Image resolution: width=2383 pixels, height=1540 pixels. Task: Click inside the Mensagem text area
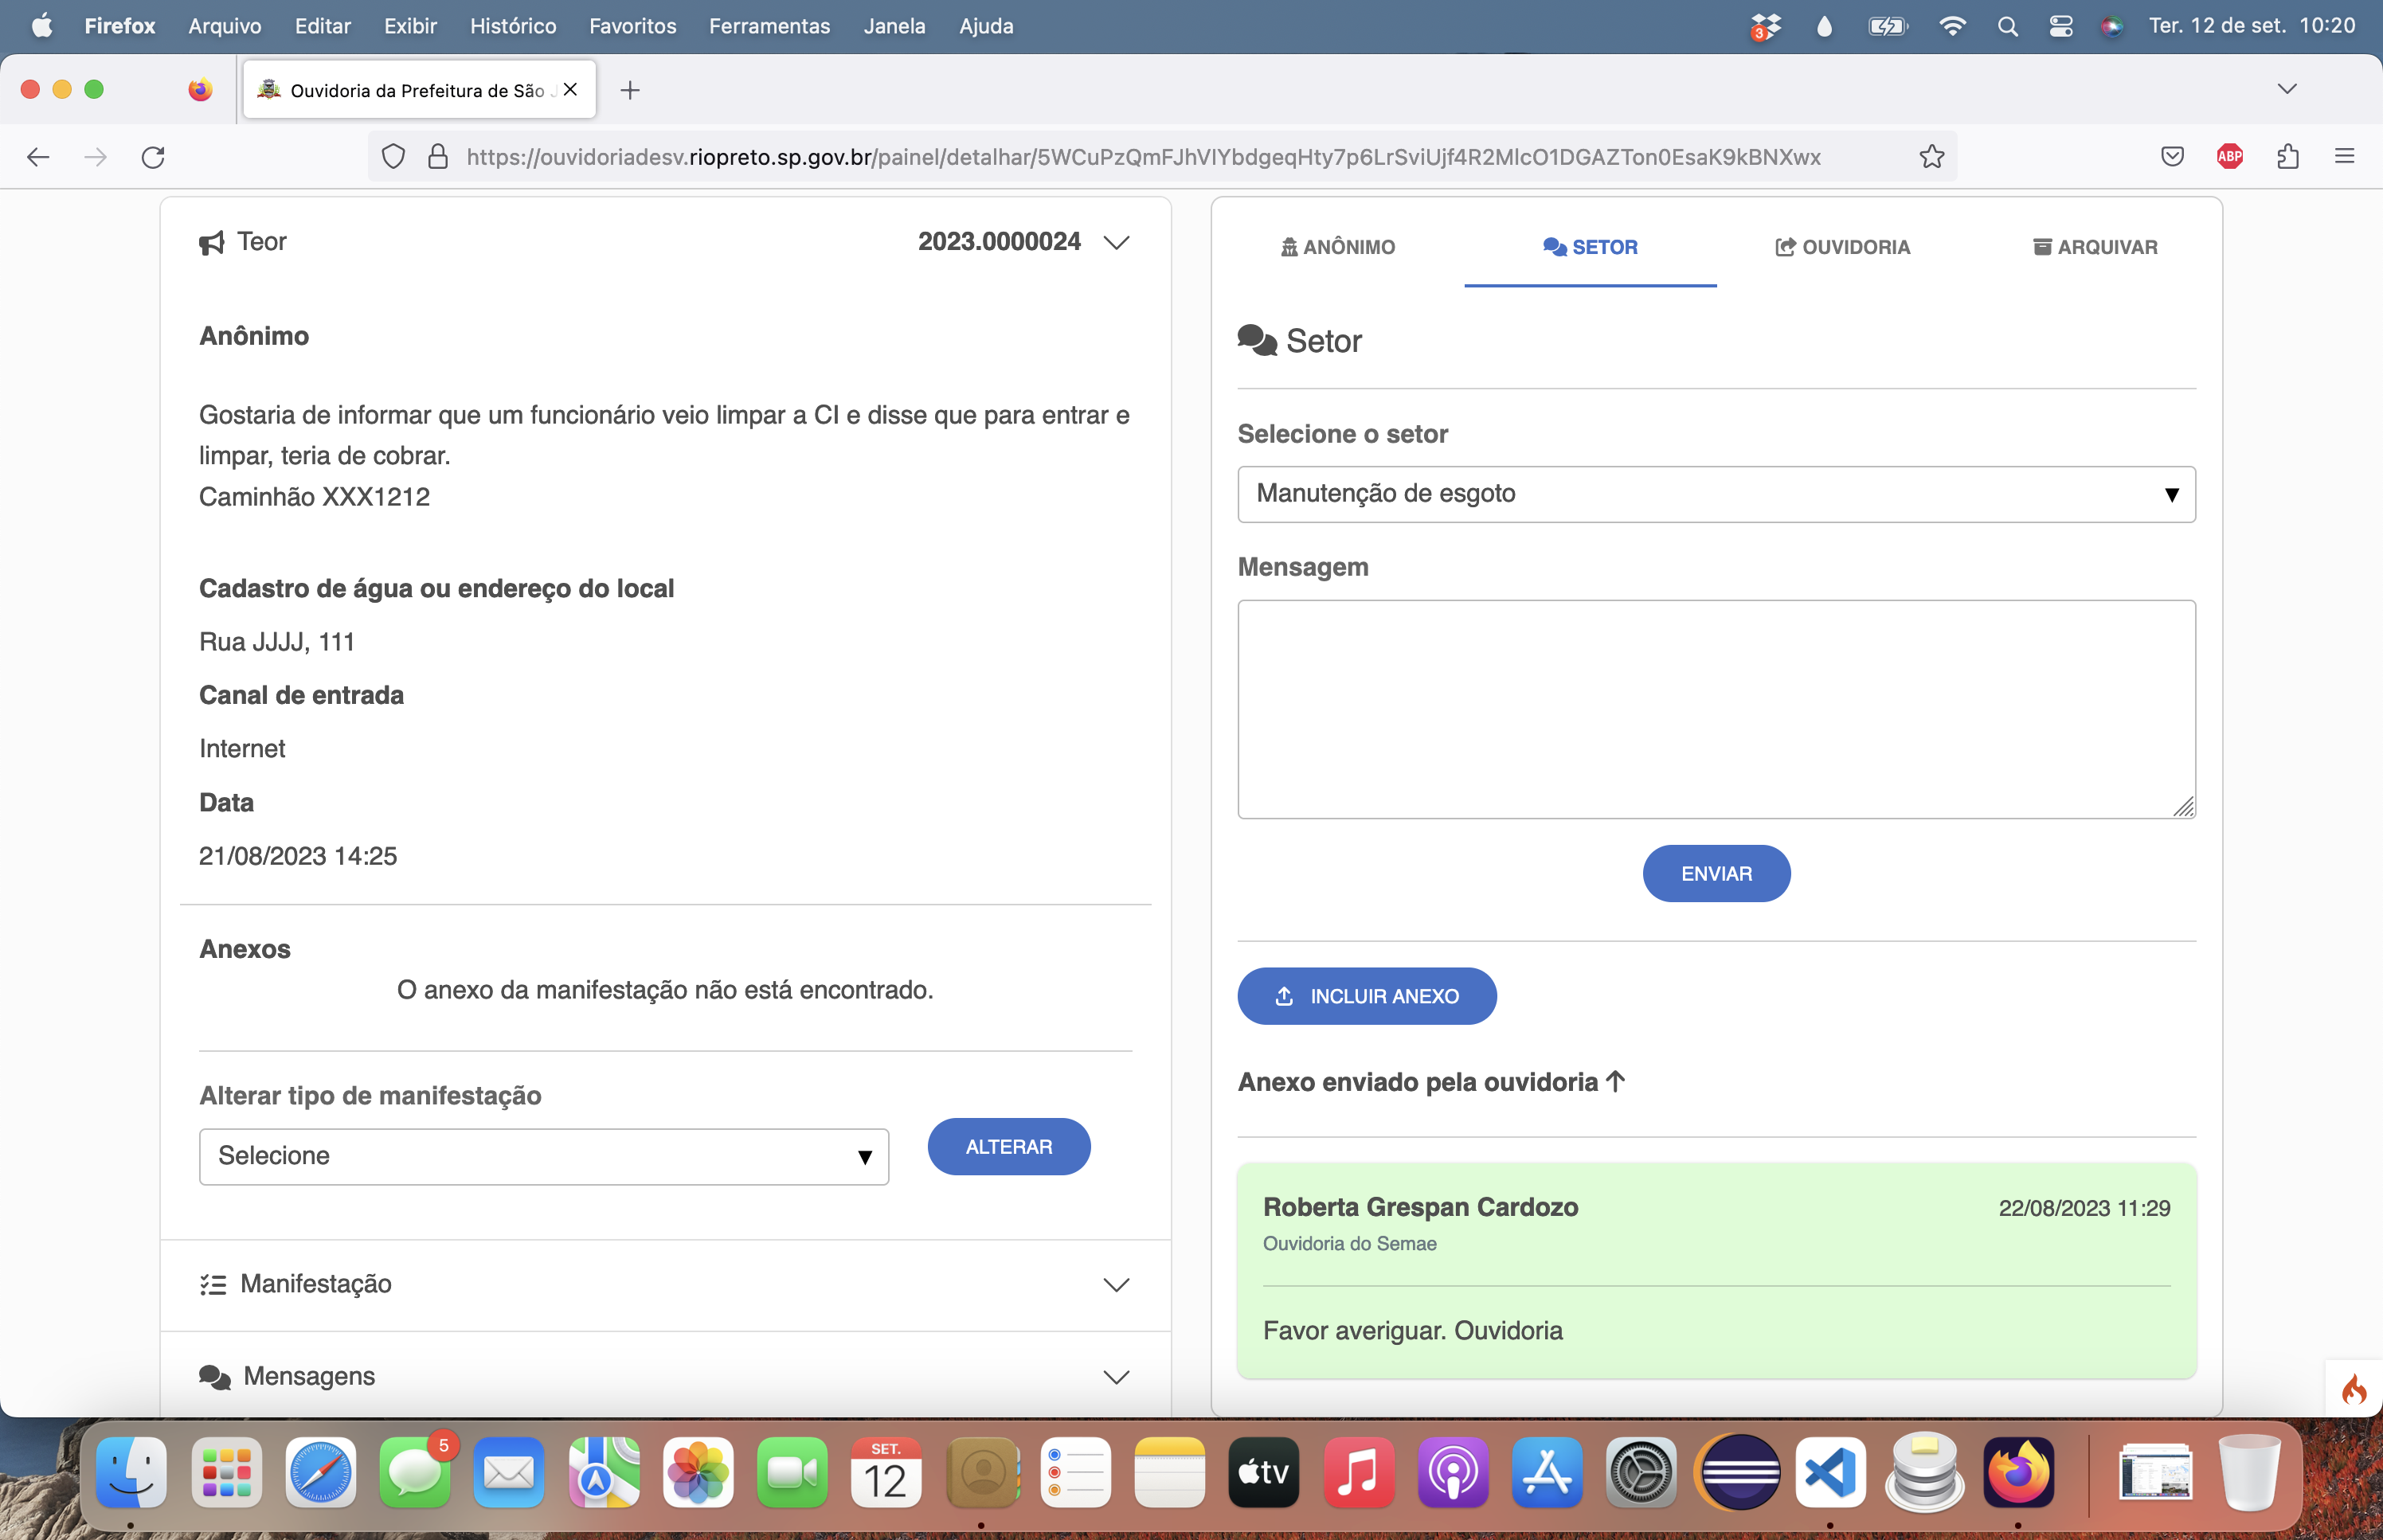click(x=1716, y=709)
